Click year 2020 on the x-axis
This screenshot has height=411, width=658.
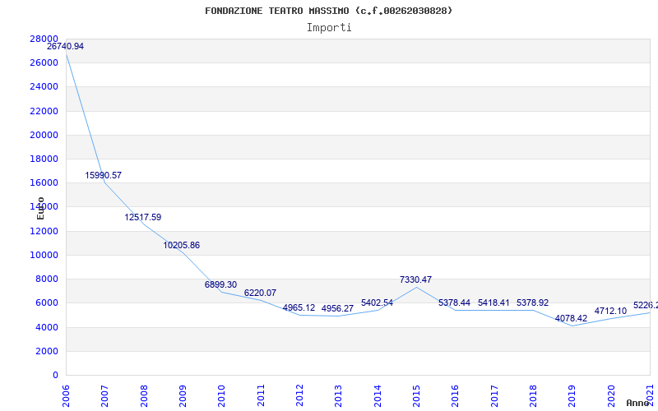click(611, 395)
